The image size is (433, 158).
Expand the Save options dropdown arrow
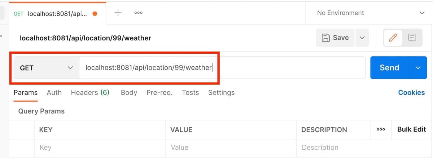(x=362, y=38)
